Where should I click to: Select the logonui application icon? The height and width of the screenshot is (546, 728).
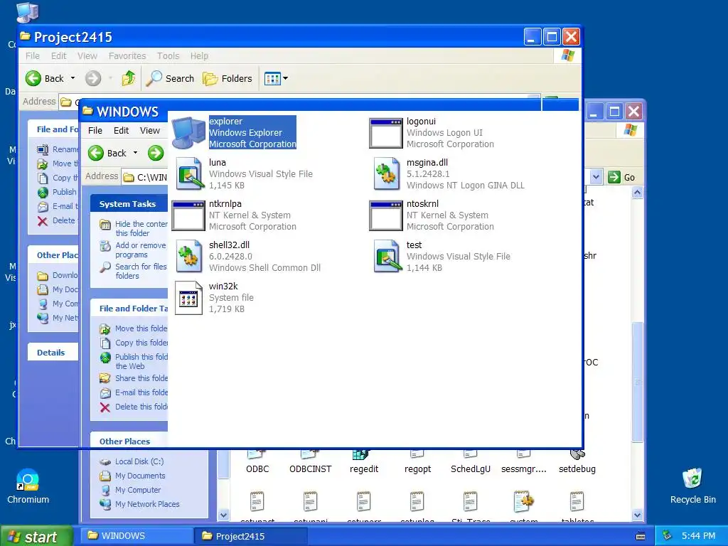(x=386, y=133)
